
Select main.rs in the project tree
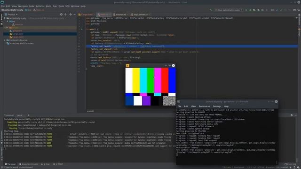tap(17, 24)
